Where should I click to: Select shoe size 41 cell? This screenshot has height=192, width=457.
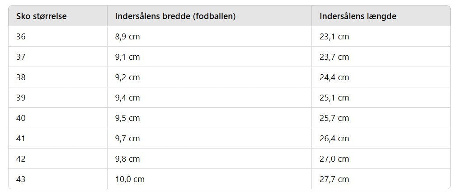(x=21, y=139)
